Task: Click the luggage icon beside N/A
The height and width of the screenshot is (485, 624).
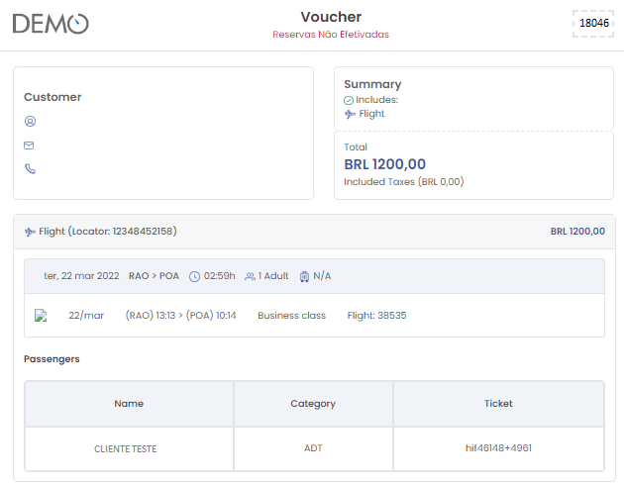Action: 304,276
